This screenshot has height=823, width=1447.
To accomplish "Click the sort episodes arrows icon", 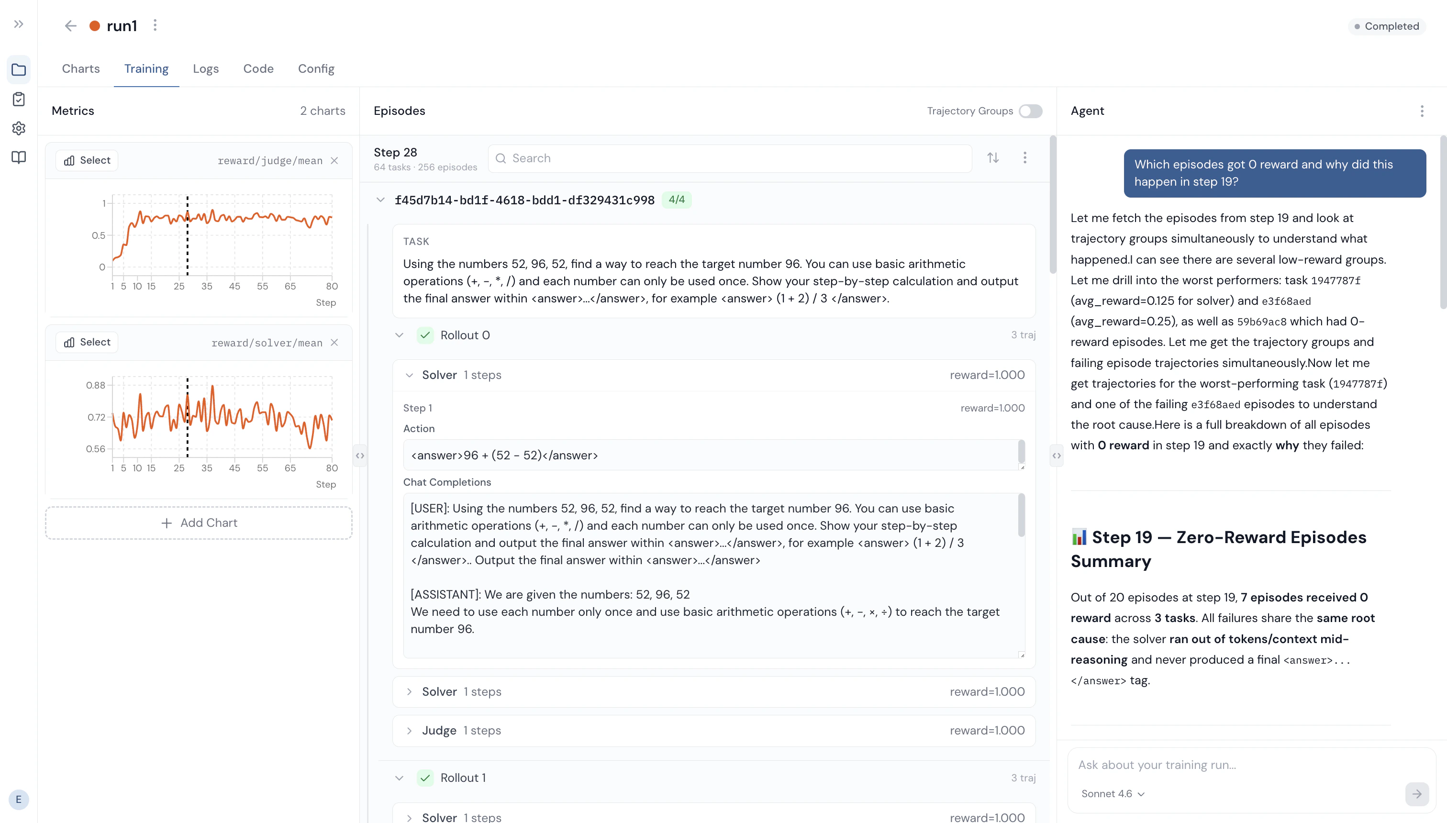I will click(992, 158).
